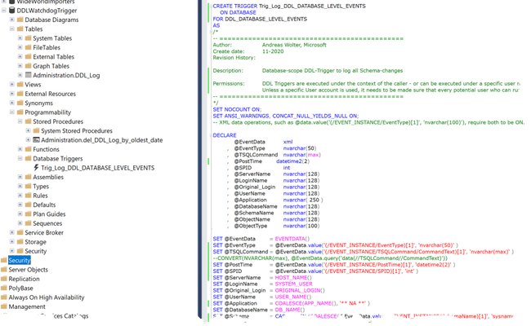
Task: Click the Programmability folder icon
Action: [20, 112]
